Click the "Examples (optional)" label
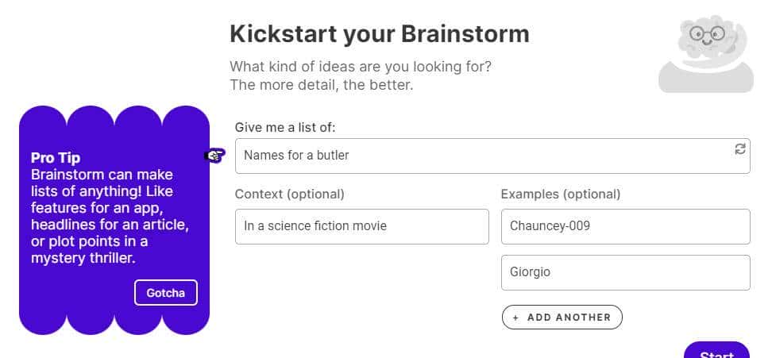This screenshot has height=358, width=772. pos(561,194)
